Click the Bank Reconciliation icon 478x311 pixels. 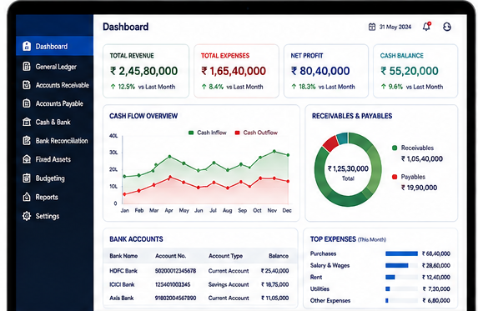[x=27, y=141]
